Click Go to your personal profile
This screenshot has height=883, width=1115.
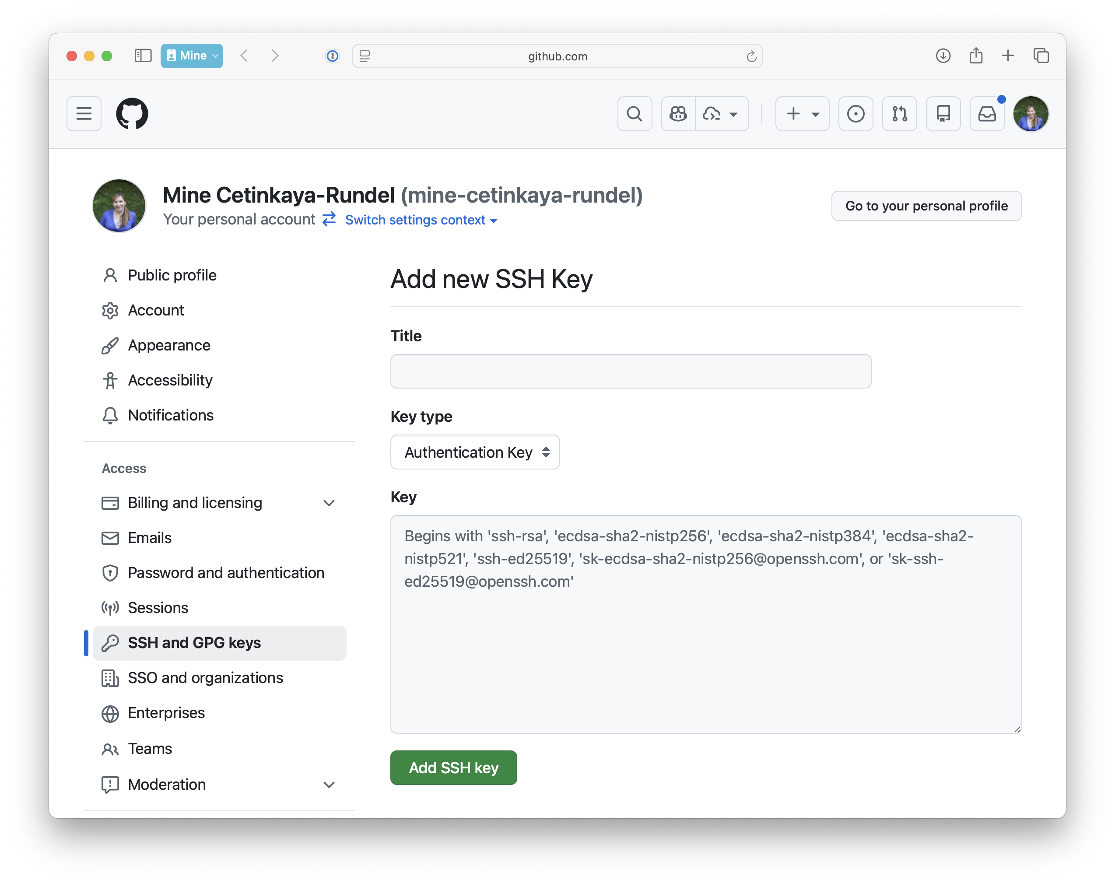pos(926,206)
